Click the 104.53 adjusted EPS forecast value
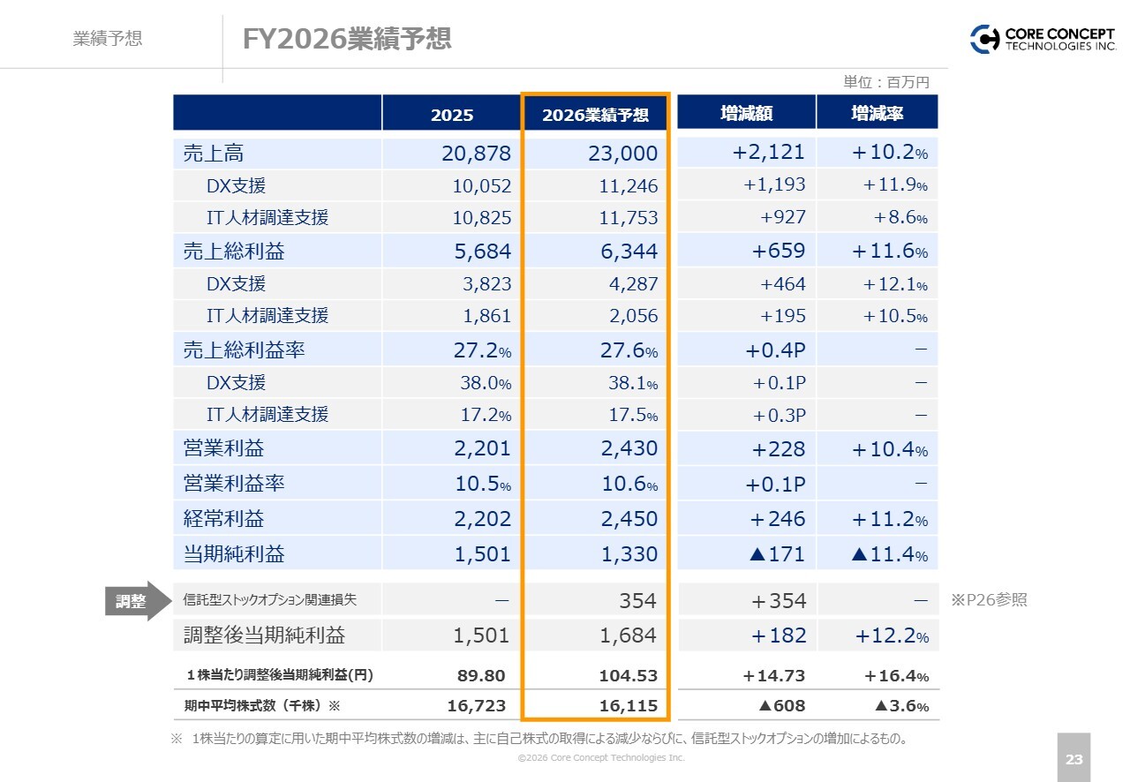Screen dimensions: 1130x782 click(628, 675)
